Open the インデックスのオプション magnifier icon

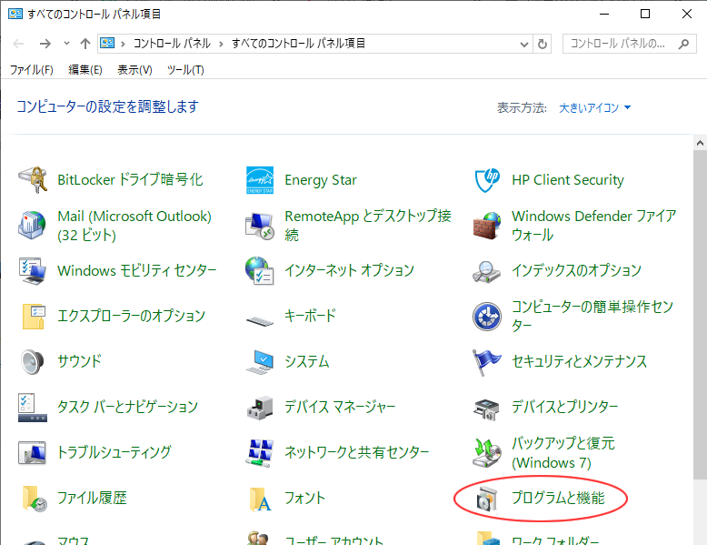click(487, 270)
